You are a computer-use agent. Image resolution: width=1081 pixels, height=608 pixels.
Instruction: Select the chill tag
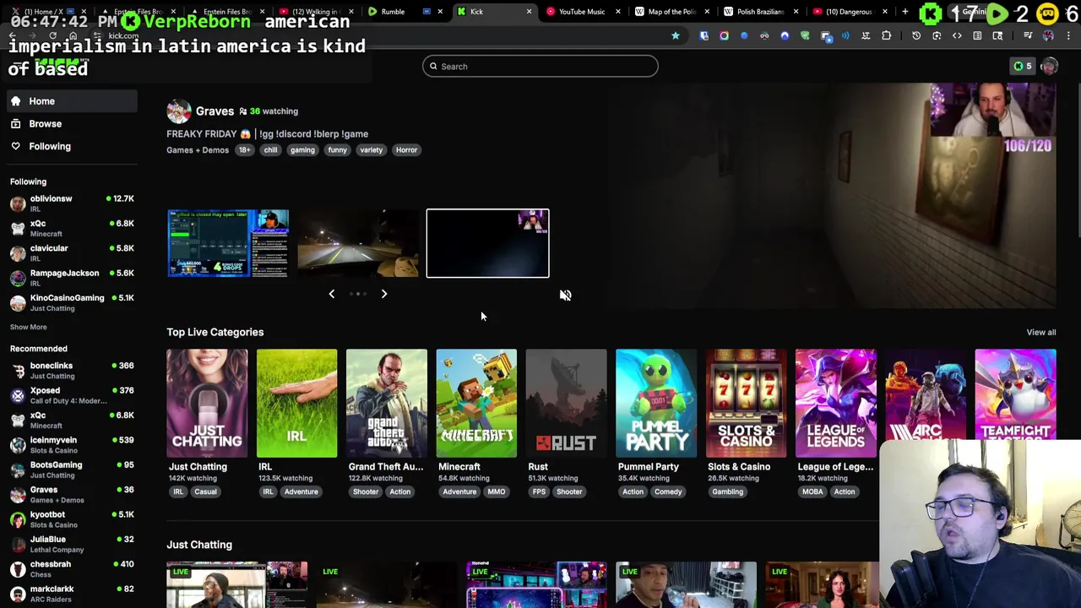click(270, 150)
